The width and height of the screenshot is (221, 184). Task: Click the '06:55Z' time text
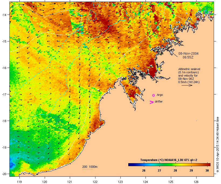(188, 57)
